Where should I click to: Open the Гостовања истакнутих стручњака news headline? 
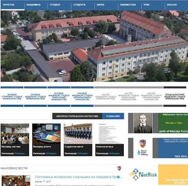[x=79, y=177]
